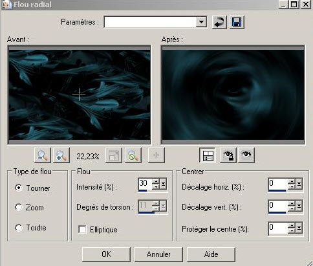This screenshot has width=313, height=266.
Task: Click the auto proof eye with lock icon
Action: [x=228, y=155]
